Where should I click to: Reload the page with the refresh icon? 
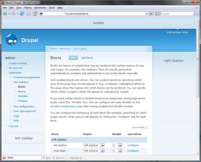click(22, 14)
